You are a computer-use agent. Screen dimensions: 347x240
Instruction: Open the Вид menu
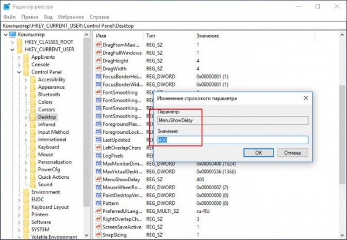click(x=48, y=17)
